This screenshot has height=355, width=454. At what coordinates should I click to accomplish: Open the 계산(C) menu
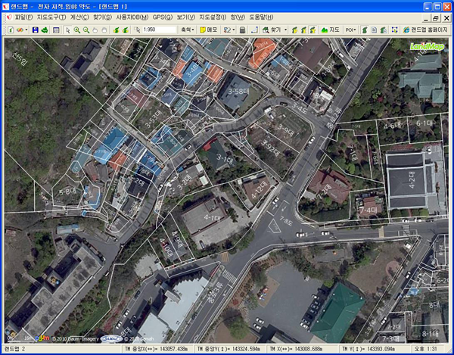[x=79, y=17]
